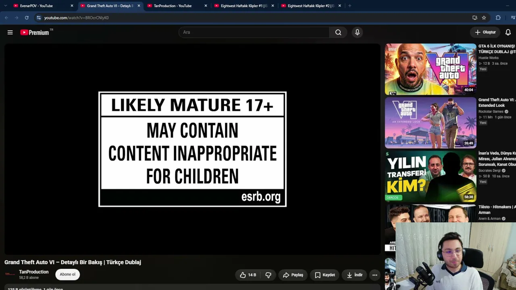
Task: Download the video with İndir
Action: pos(355,275)
